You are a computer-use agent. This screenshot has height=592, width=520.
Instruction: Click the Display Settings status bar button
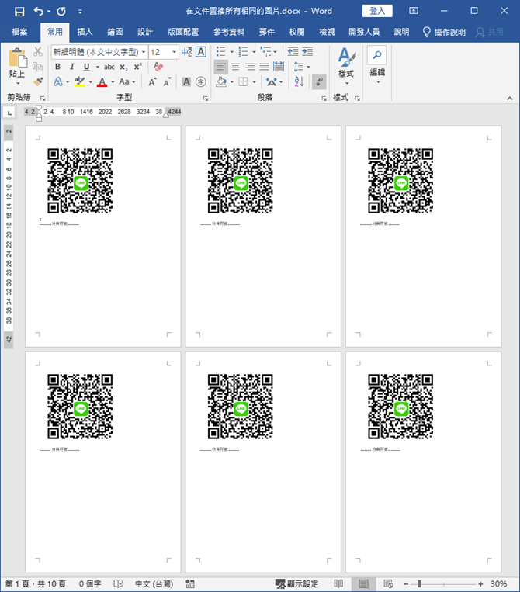pos(296,583)
